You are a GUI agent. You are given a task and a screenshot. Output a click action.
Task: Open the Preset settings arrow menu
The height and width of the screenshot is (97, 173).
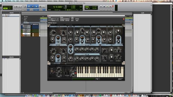(69, 17)
